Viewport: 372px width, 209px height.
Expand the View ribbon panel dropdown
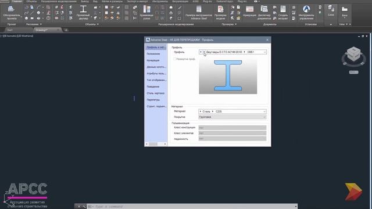(343, 24)
